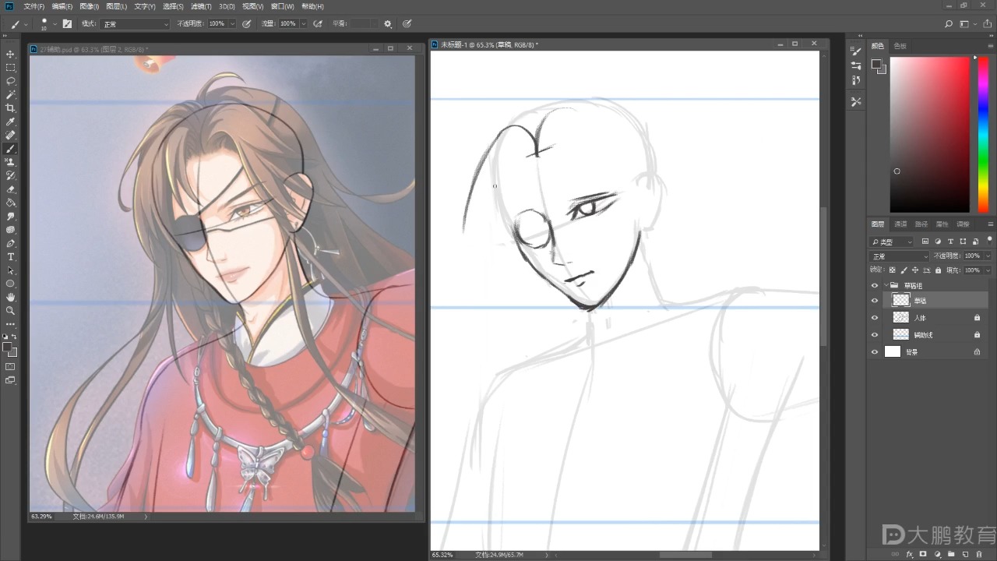Pick a color in the color field
The image size is (997, 561).
click(930, 135)
